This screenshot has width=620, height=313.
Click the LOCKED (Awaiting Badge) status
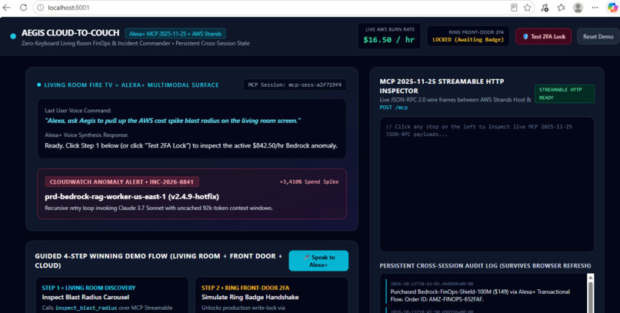coord(468,39)
